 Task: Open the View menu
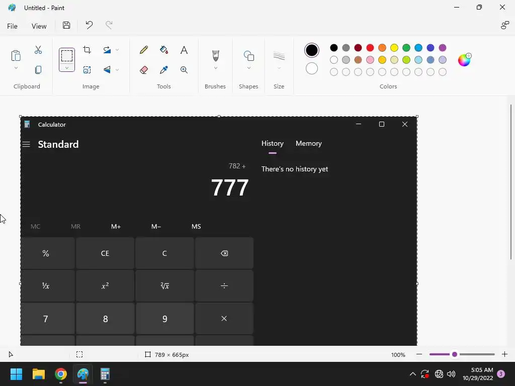(39, 26)
